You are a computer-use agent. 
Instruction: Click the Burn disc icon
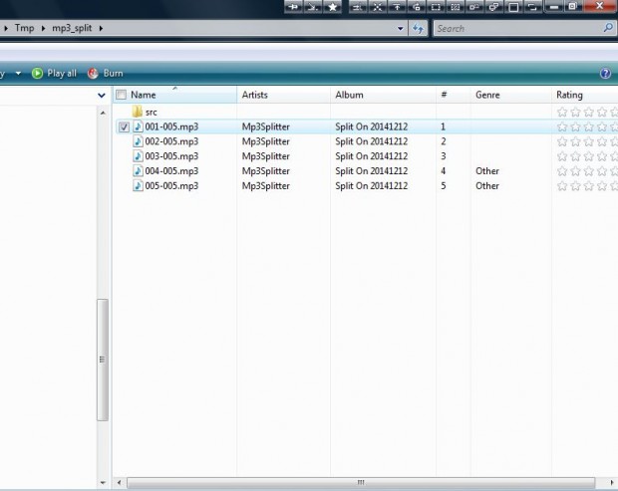(93, 74)
